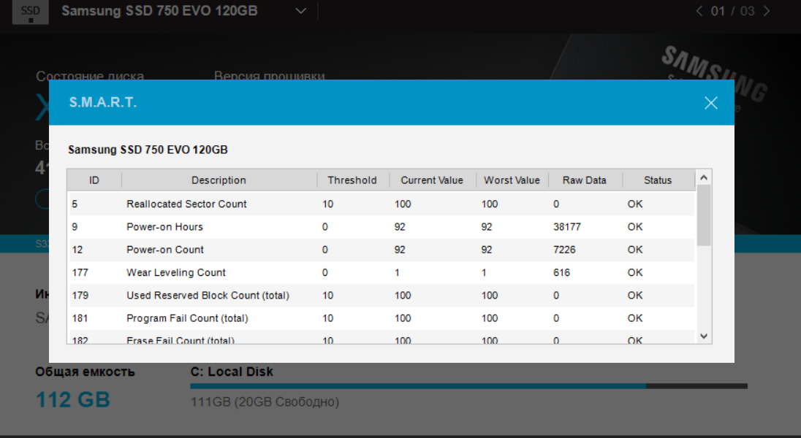
Task: Select the Used Reserved Block Count (total) row
Action: [x=381, y=295]
